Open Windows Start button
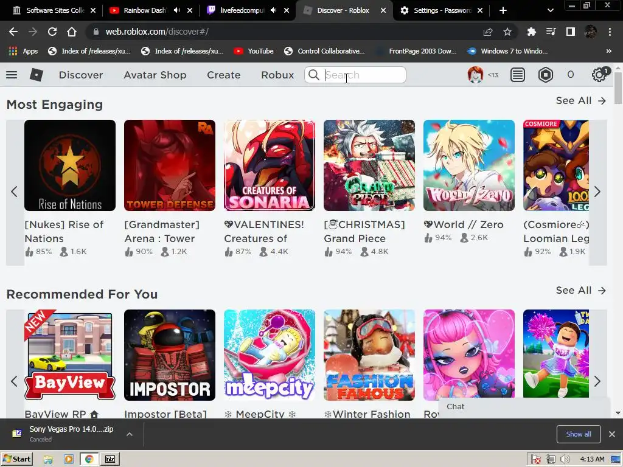The width and height of the screenshot is (623, 467). pos(16,459)
